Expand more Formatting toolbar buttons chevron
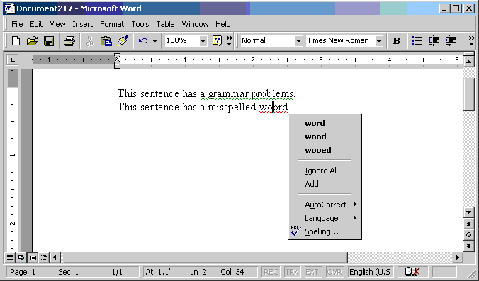The image size is (479, 281). (x=471, y=40)
